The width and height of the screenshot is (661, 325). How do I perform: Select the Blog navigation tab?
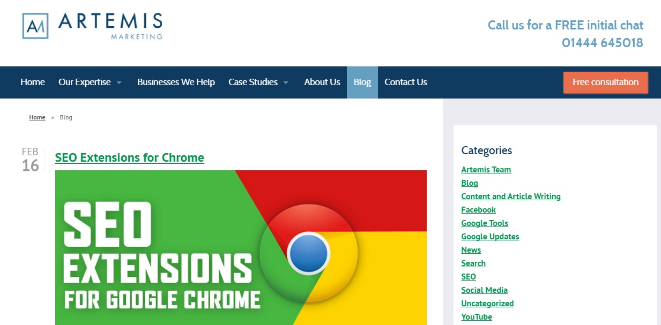pyautogui.click(x=362, y=82)
